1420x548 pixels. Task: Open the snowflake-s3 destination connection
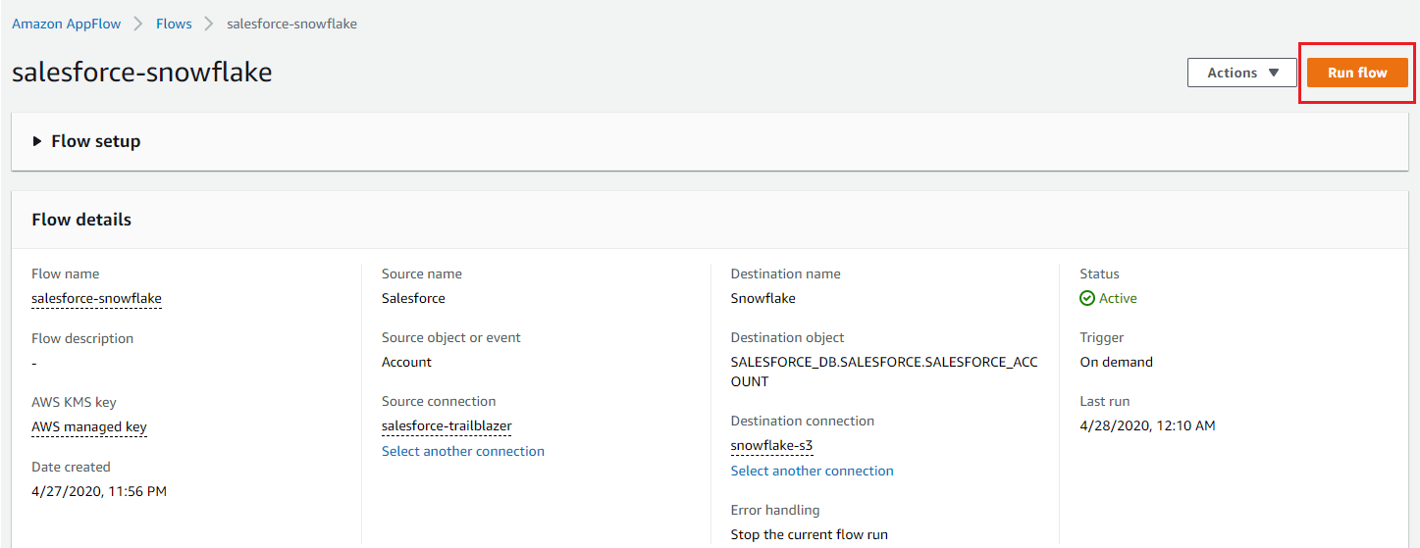[x=771, y=445]
